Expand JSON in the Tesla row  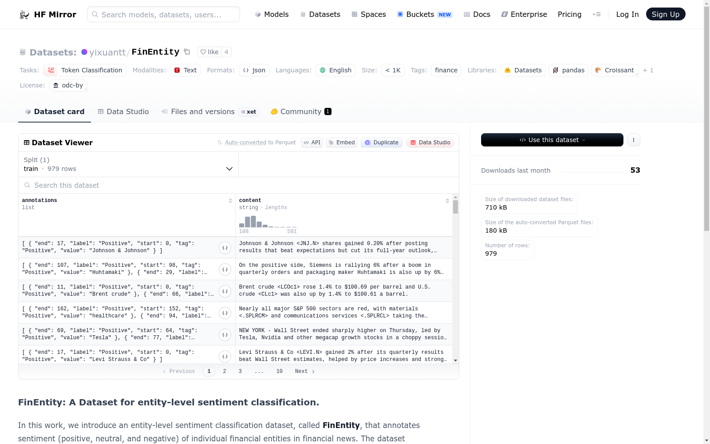225,335
